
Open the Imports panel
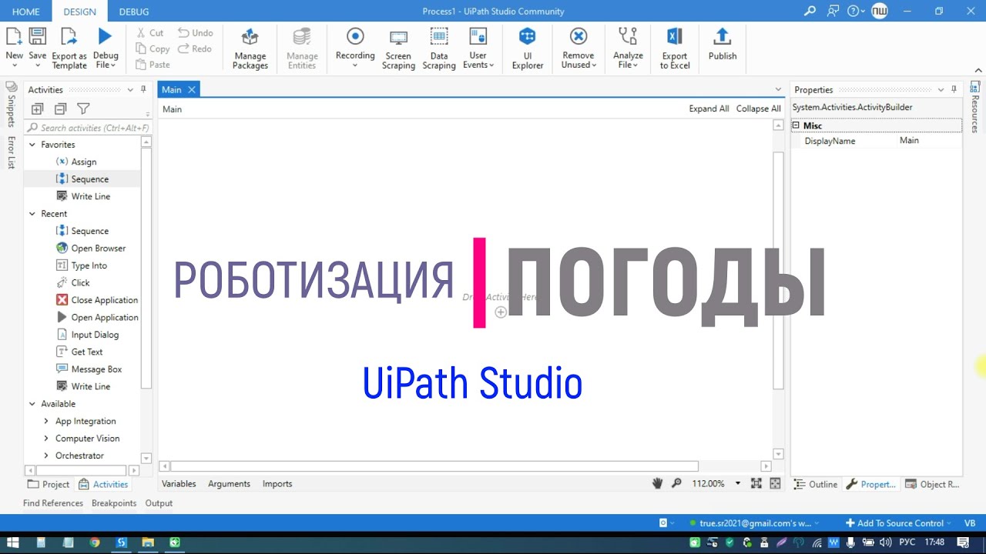277,484
